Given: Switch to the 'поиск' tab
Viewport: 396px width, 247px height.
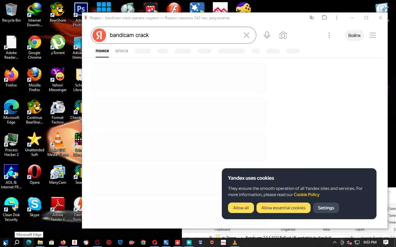Looking at the screenshot, I should pyautogui.click(x=102, y=51).
